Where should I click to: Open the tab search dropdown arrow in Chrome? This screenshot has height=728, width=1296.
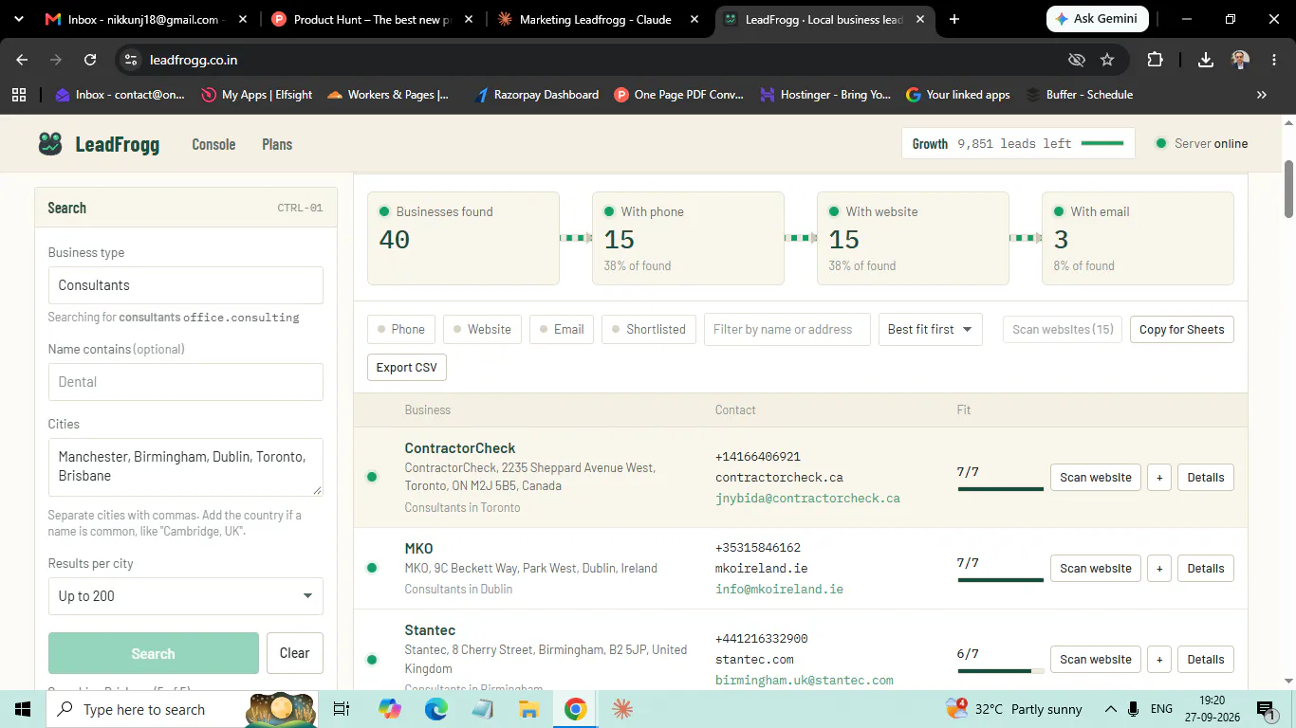pyautogui.click(x=19, y=19)
